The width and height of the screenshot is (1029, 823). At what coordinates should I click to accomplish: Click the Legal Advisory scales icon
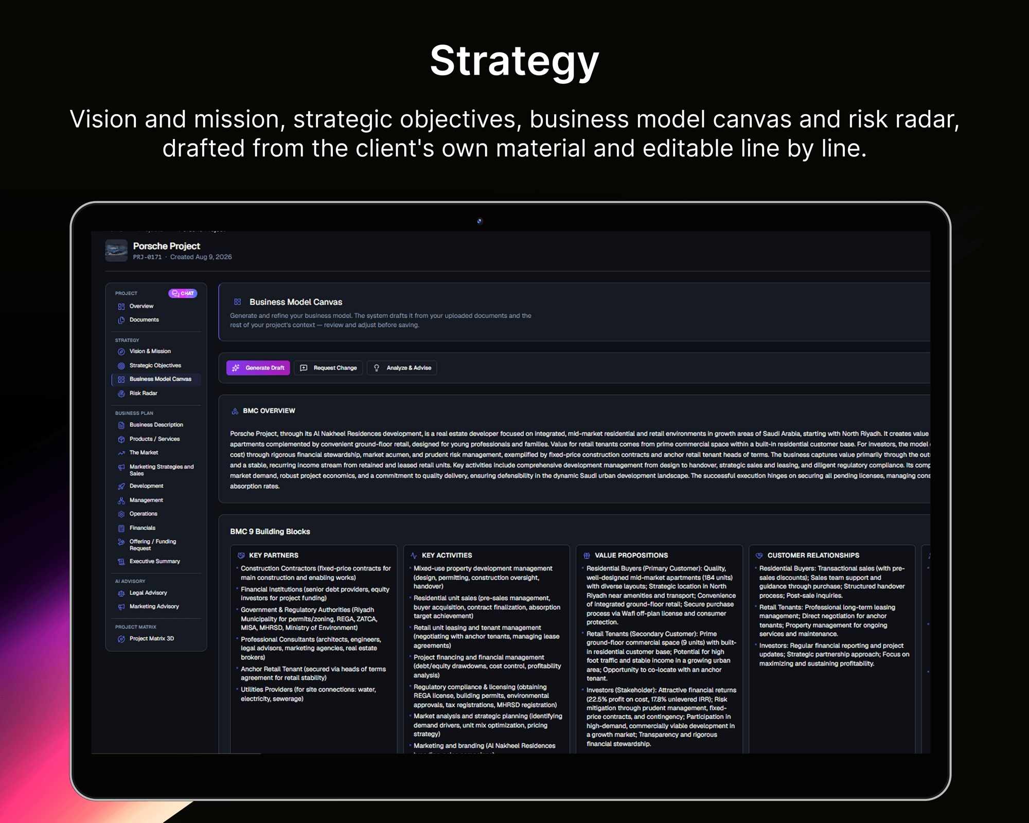tap(121, 594)
